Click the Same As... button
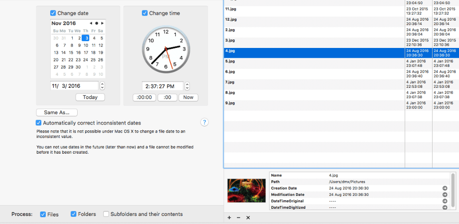The image size is (459, 224). tap(57, 112)
